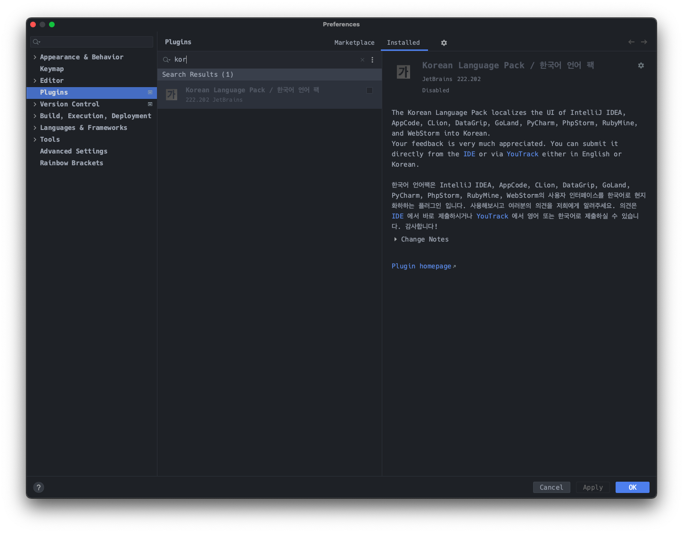Click the Cancel button

coord(551,487)
